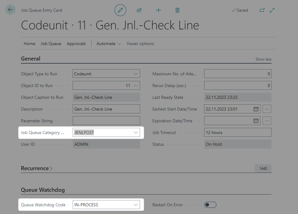The height and width of the screenshot is (214, 298).
Task: Delete the entry using the trash icon
Action: tap(177, 10)
